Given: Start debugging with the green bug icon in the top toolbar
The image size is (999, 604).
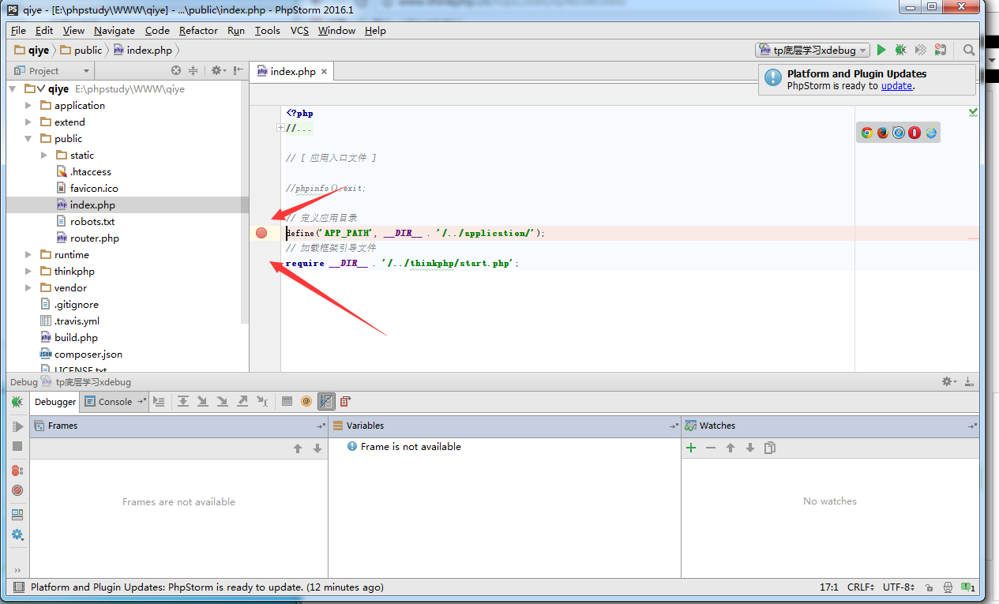Looking at the screenshot, I should 900,50.
